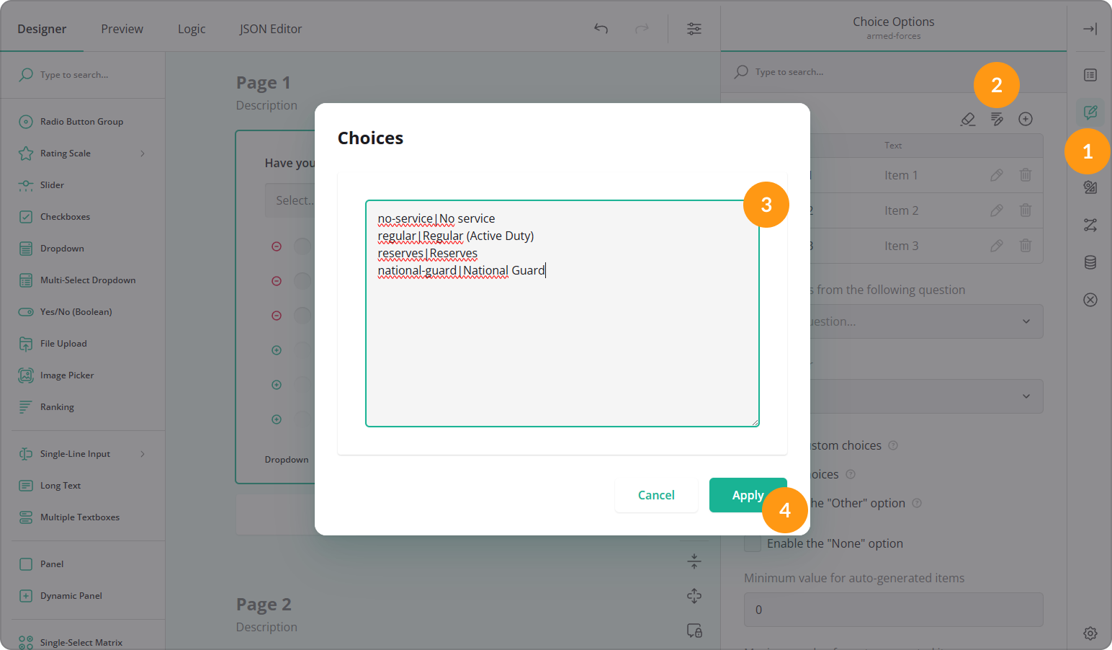The height and width of the screenshot is (650, 1112).
Task: Click the eraser icon to clear choices
Action: click(967, 119)
